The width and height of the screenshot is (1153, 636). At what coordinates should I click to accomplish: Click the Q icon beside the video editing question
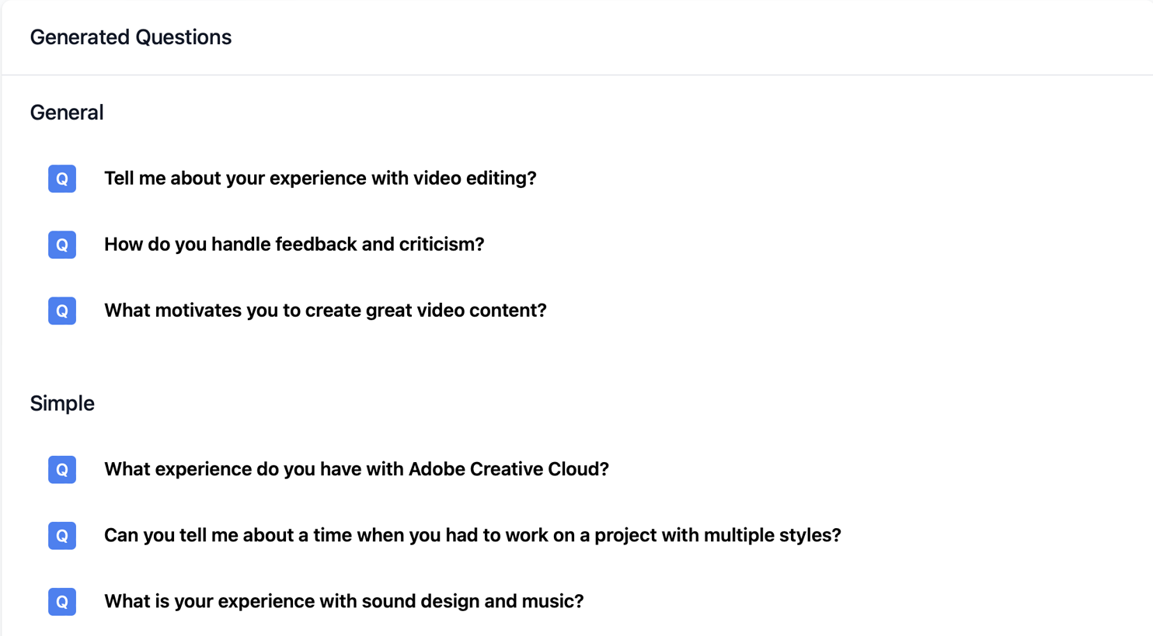click(x=62, y=179)
